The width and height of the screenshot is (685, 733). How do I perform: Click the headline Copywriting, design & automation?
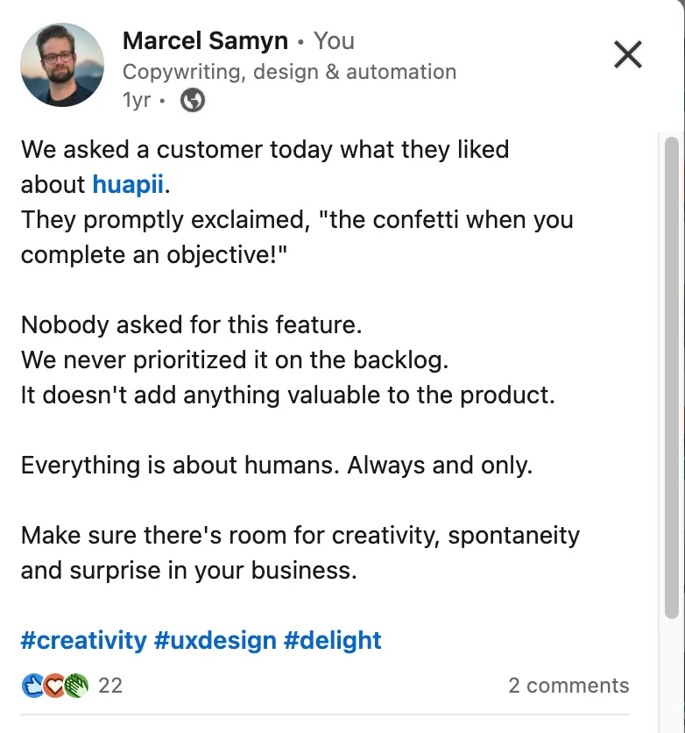click(x=289, y=71)
